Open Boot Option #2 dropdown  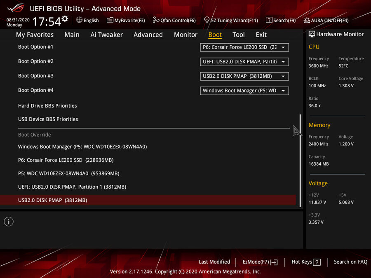[x=244, y=62]
